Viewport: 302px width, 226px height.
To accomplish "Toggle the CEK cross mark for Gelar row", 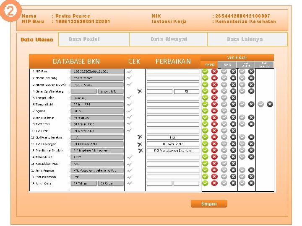I will [140, 91].
